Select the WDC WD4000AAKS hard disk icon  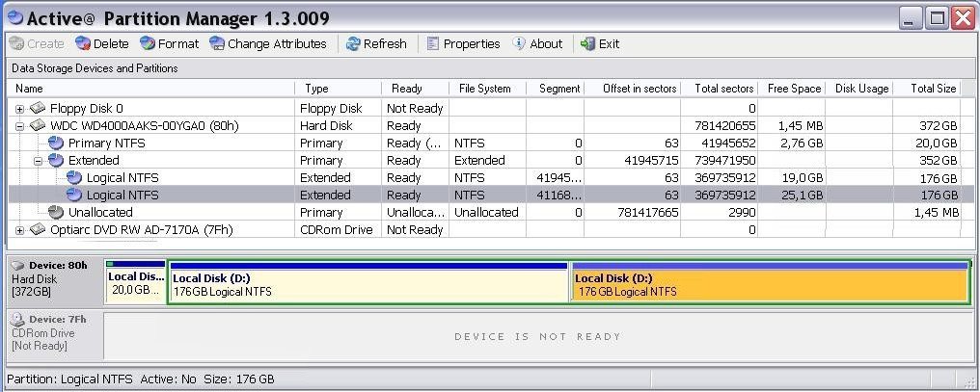point(38,125)
